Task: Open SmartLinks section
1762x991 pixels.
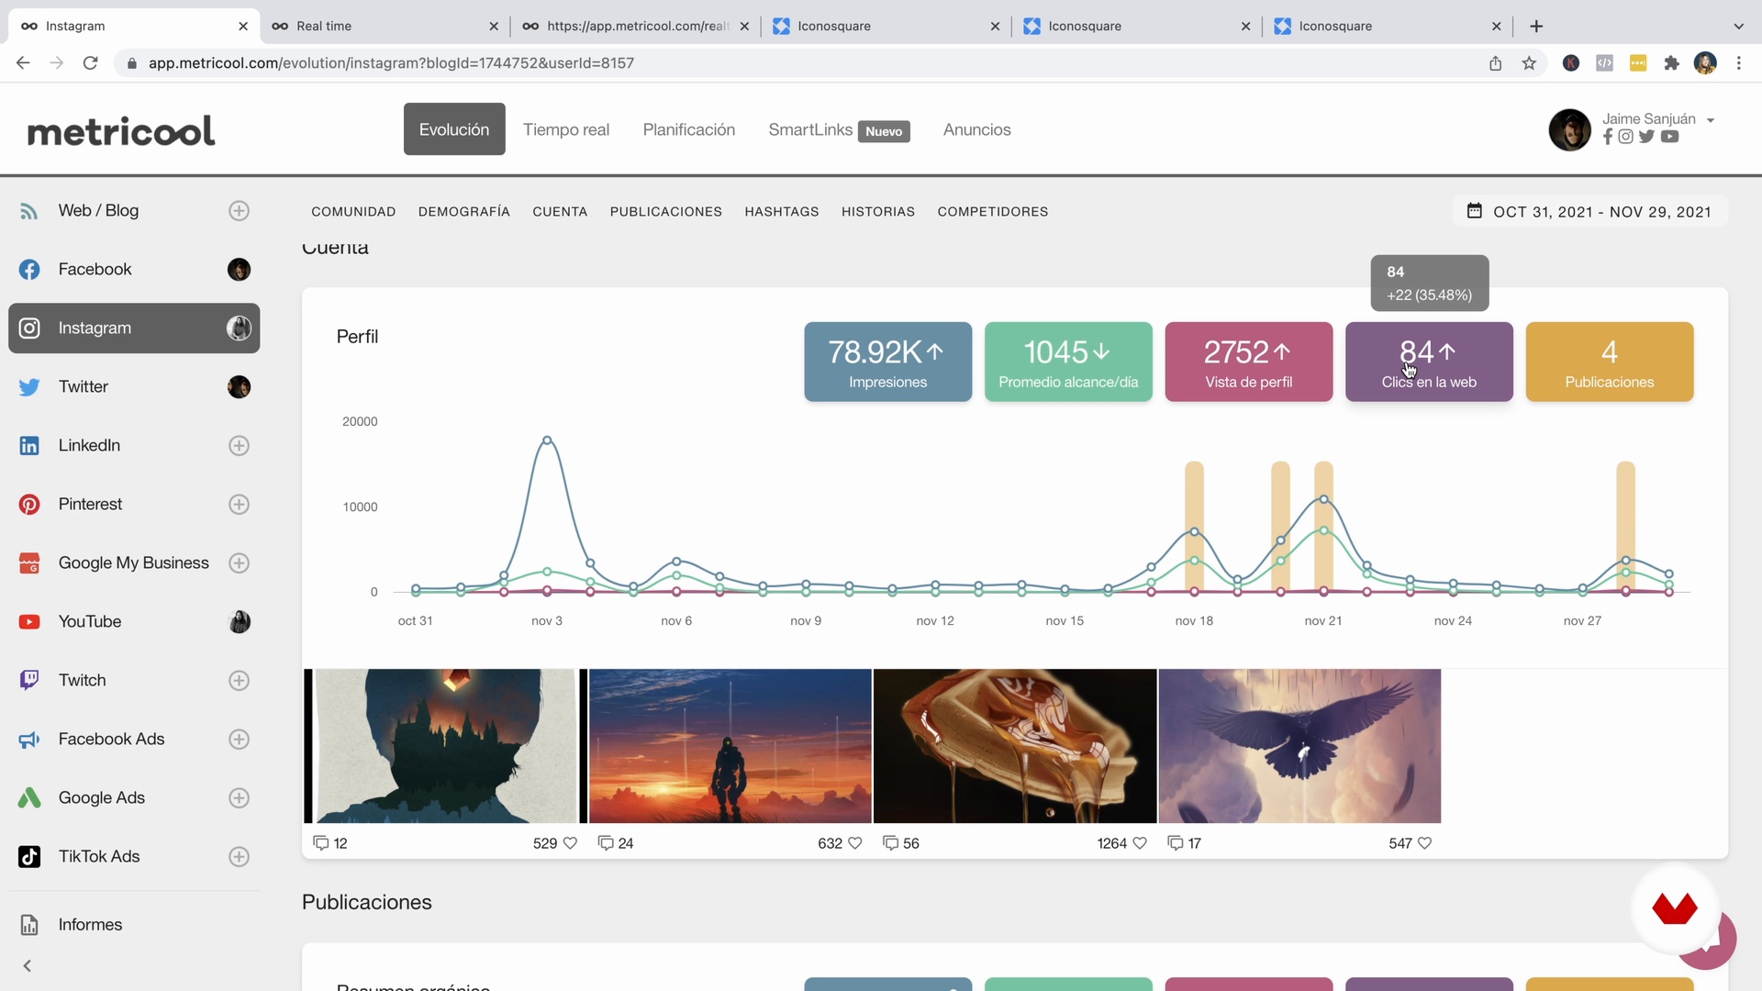Action: [839, 129]
